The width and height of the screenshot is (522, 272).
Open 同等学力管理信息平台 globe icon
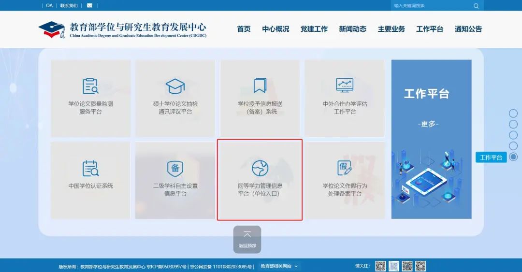(260, 168)
